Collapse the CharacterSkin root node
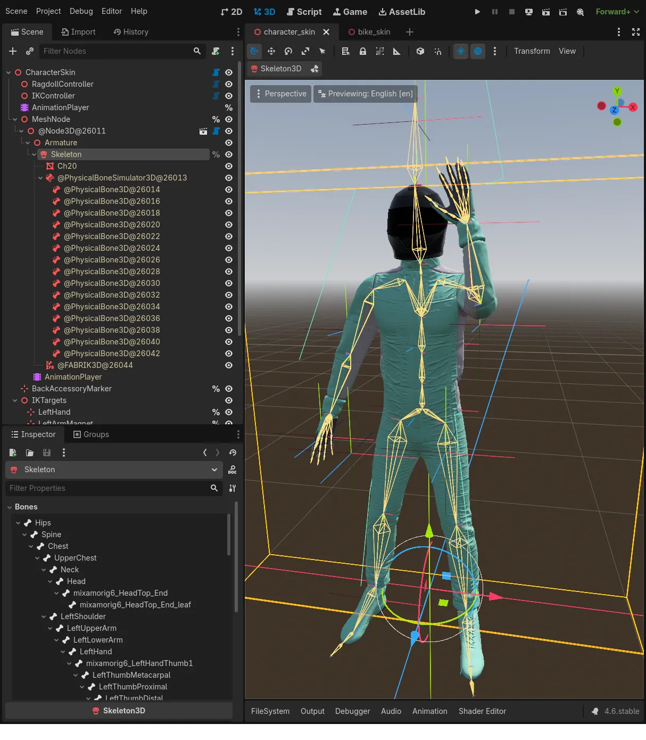The image size is (646, 740). click(x=9, y=72)
